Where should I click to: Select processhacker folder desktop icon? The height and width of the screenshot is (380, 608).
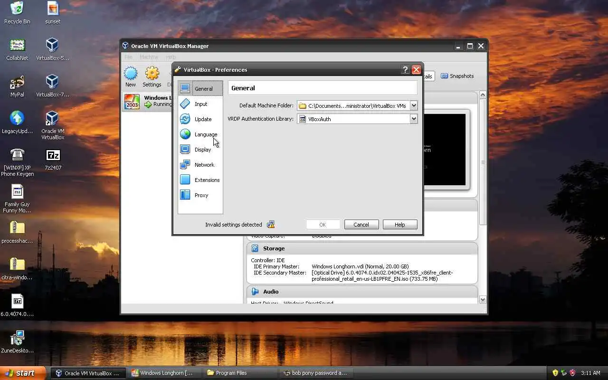coord(17,232)
